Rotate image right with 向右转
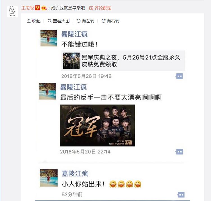This screenshot has height=201, width=211. (110, 21)
